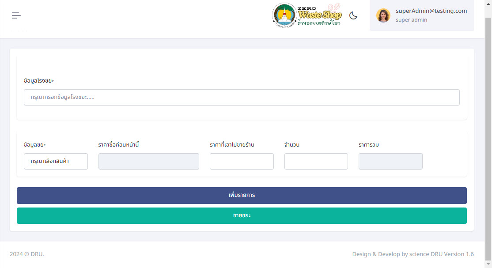Viewport: 492px width, 268px height.
Task: Focus the กรุณากรอกข้อมูลโรงขยะ input field
Action: (x=242, y=98)
